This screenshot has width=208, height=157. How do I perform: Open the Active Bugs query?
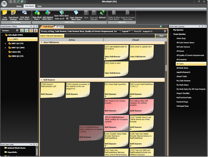click(x=181, y=38)
